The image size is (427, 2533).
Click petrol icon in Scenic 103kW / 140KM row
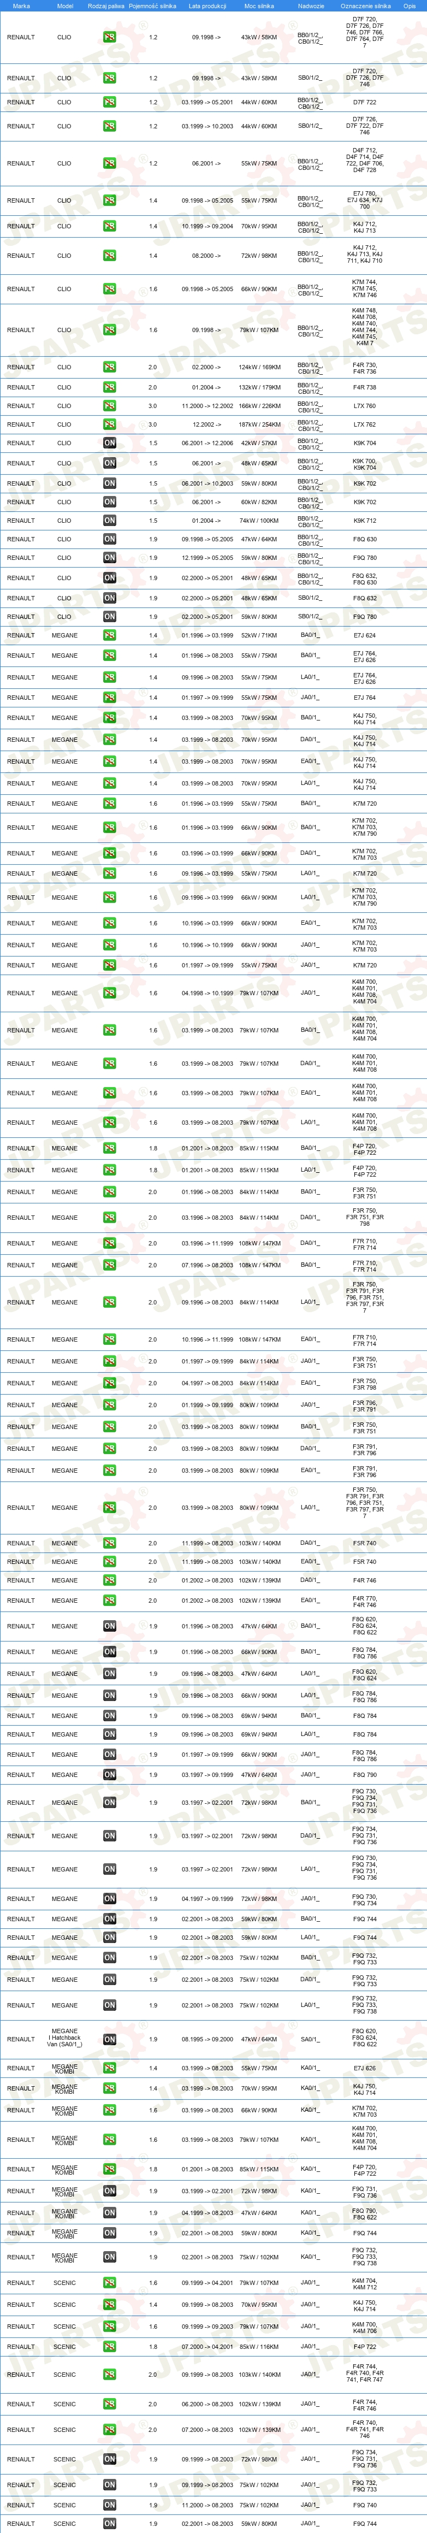(109, 2375)
